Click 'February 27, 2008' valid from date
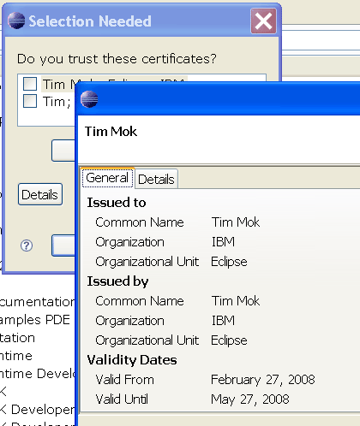The width and height of the screenshot is (360, 426). 263,380
